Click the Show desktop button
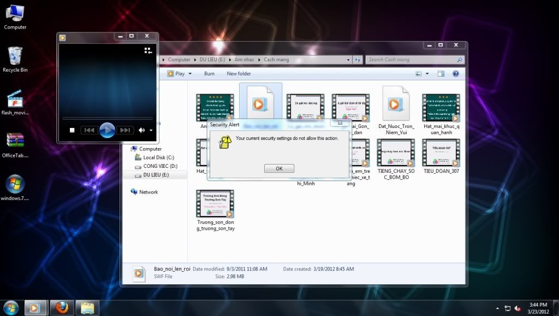This screenshot has height=316, width=559. pos(556,308)
